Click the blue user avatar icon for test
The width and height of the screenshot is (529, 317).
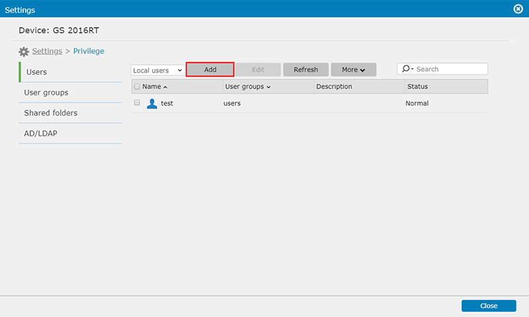click(x=152, y=104)
